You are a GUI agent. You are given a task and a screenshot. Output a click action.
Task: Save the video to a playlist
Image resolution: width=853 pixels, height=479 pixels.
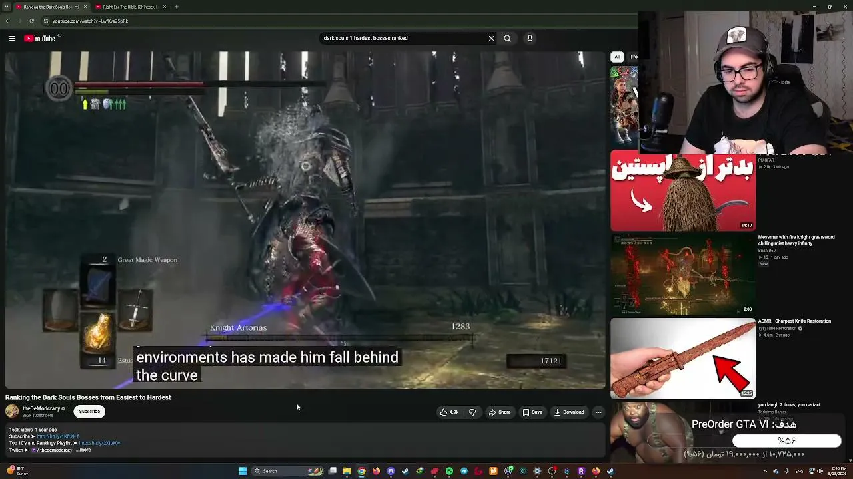tap(532, 412)
